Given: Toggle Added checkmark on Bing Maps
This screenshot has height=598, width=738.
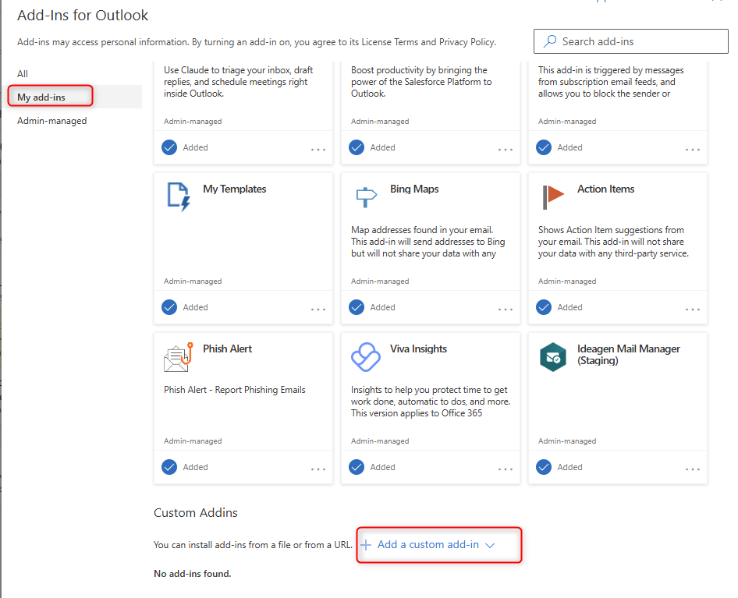Looking at the screenshot, I should coord(357,307).
